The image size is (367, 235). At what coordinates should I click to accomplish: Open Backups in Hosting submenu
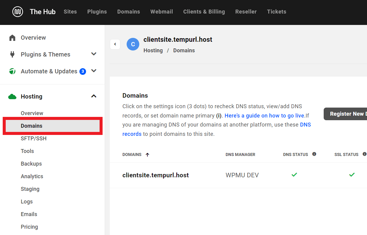click(31, 164)
